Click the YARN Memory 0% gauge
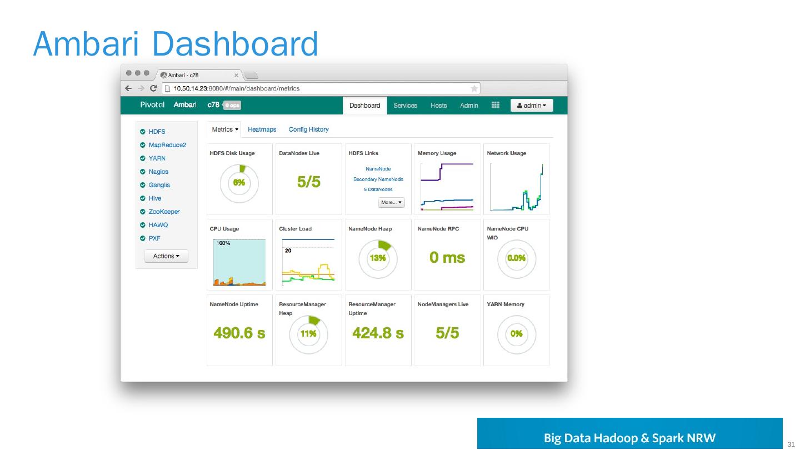The height and width of the screenshot is (450, 800). (517, 334)
